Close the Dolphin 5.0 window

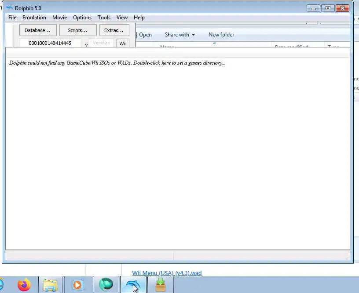[x=343, y=8]
